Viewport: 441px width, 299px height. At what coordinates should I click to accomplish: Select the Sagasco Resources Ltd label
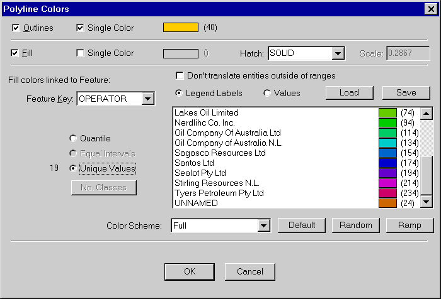(220, 153)
